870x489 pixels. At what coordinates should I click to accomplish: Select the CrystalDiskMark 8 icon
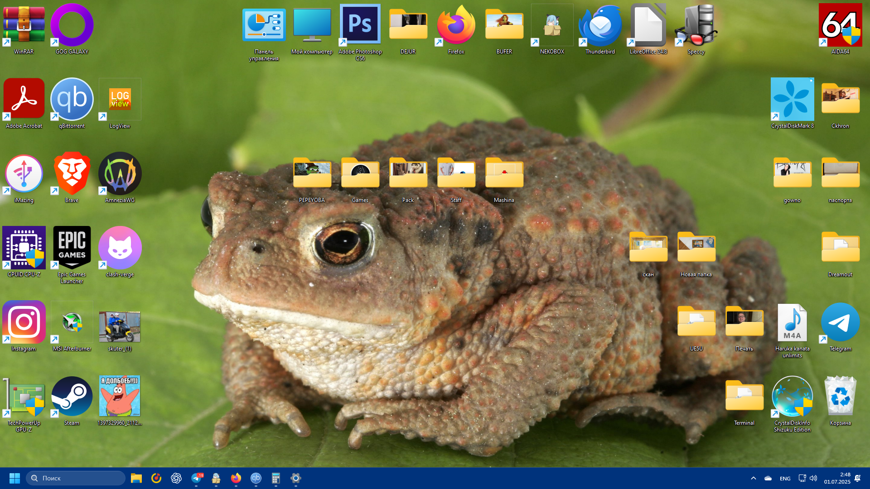[x=792, y=99]
